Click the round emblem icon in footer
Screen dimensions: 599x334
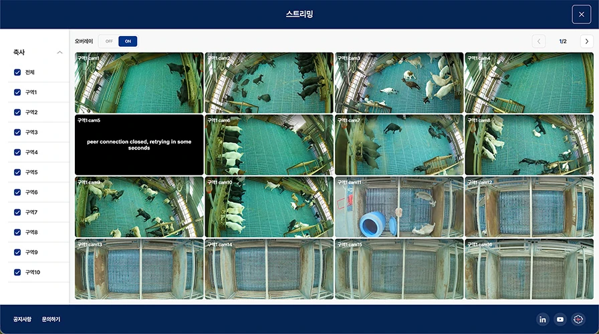click(578, 319)
